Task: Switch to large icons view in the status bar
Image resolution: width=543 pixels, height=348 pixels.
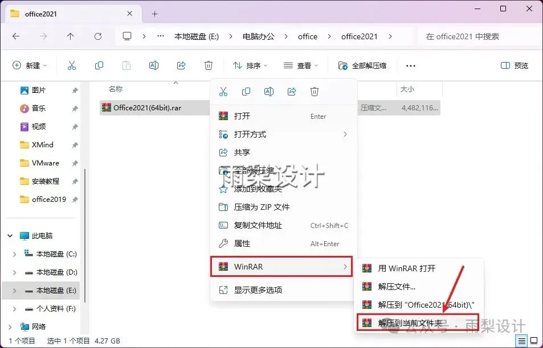Action: 534,341
